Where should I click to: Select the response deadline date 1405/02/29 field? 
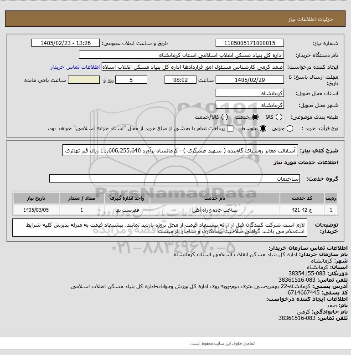(x=250, y=80)
